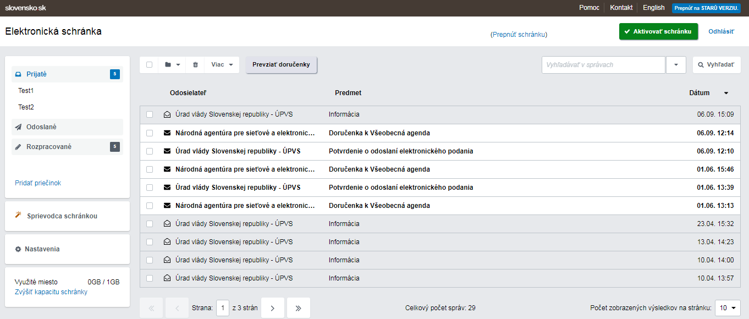
Task: Click the date text '10.04. 14:00'
Action: pos(715,260)
